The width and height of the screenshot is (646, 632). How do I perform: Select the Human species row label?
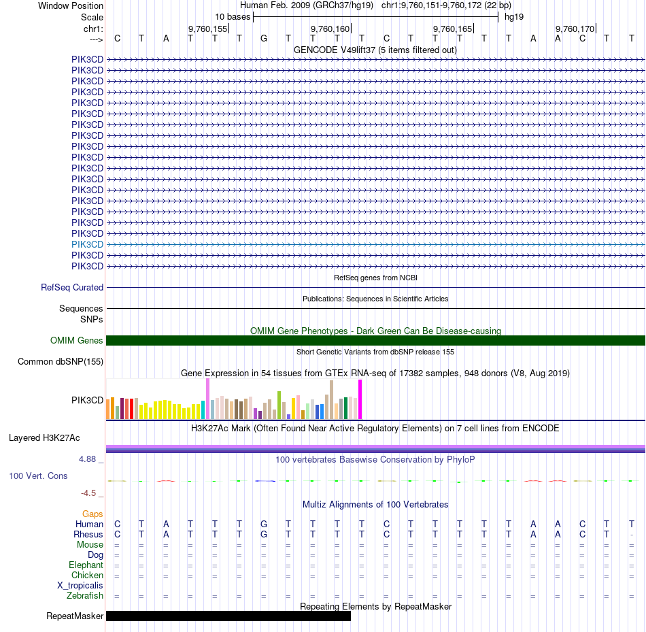(x=89, y=524)
